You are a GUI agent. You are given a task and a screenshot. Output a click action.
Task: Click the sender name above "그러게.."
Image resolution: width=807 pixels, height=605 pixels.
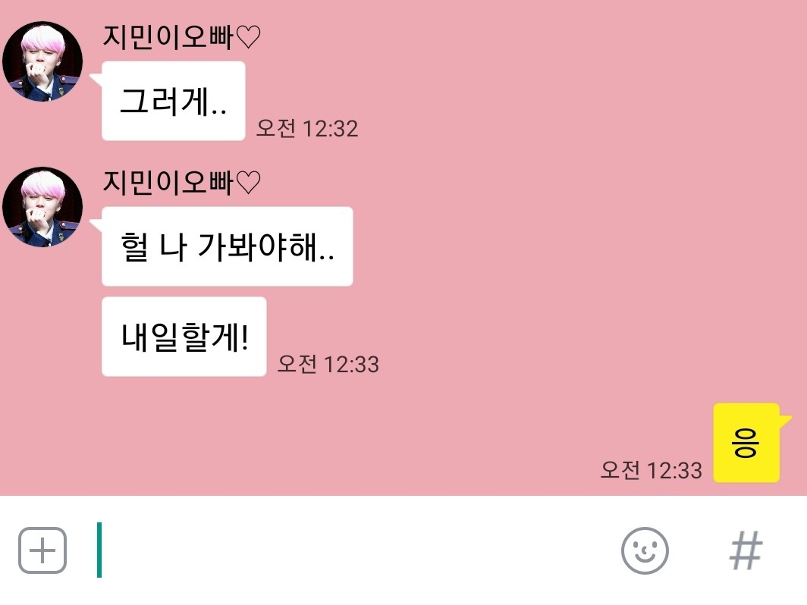pos(182,37)
